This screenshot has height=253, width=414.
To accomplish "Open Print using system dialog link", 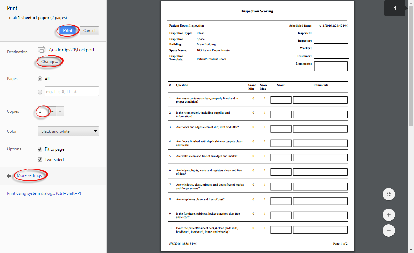I will (44, 193).
